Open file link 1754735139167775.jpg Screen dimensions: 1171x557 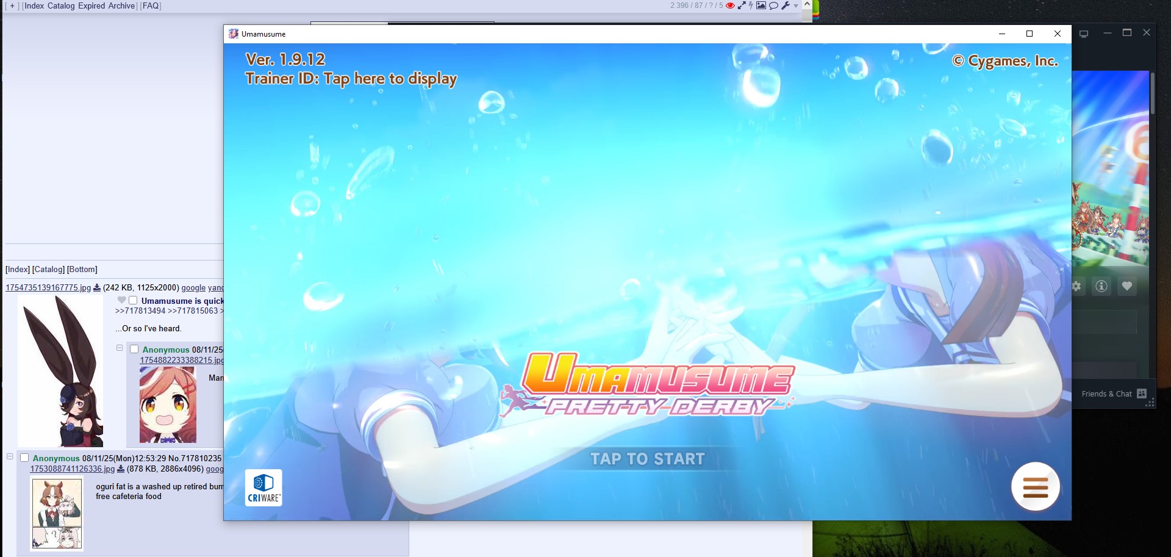point(48,287)
